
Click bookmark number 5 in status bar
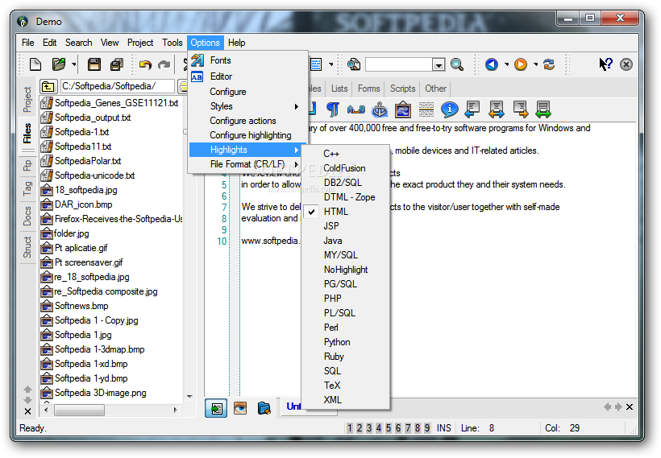click(x=389, y=428)
